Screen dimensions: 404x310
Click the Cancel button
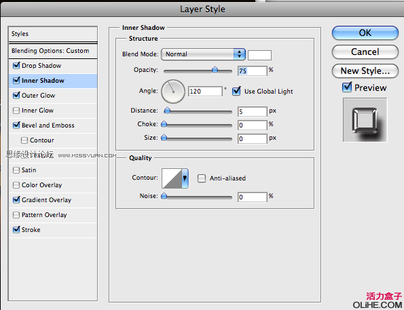click(365, 52)
